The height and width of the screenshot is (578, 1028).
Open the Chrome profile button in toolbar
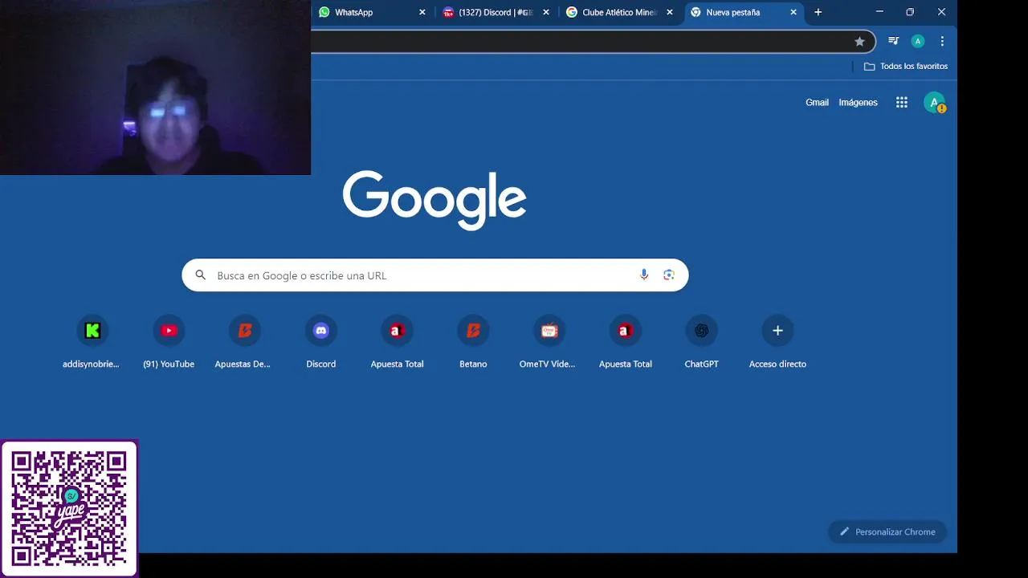click(x=918, y=41)
